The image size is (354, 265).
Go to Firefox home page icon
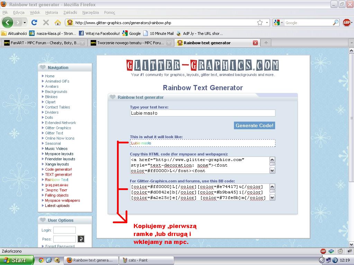[x=57, y=22]
